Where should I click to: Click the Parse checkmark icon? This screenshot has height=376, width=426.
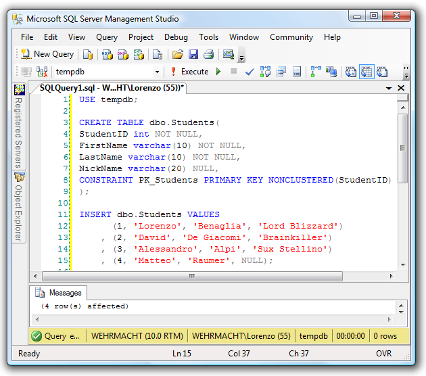pyautogui.click(x=250, y=72)
